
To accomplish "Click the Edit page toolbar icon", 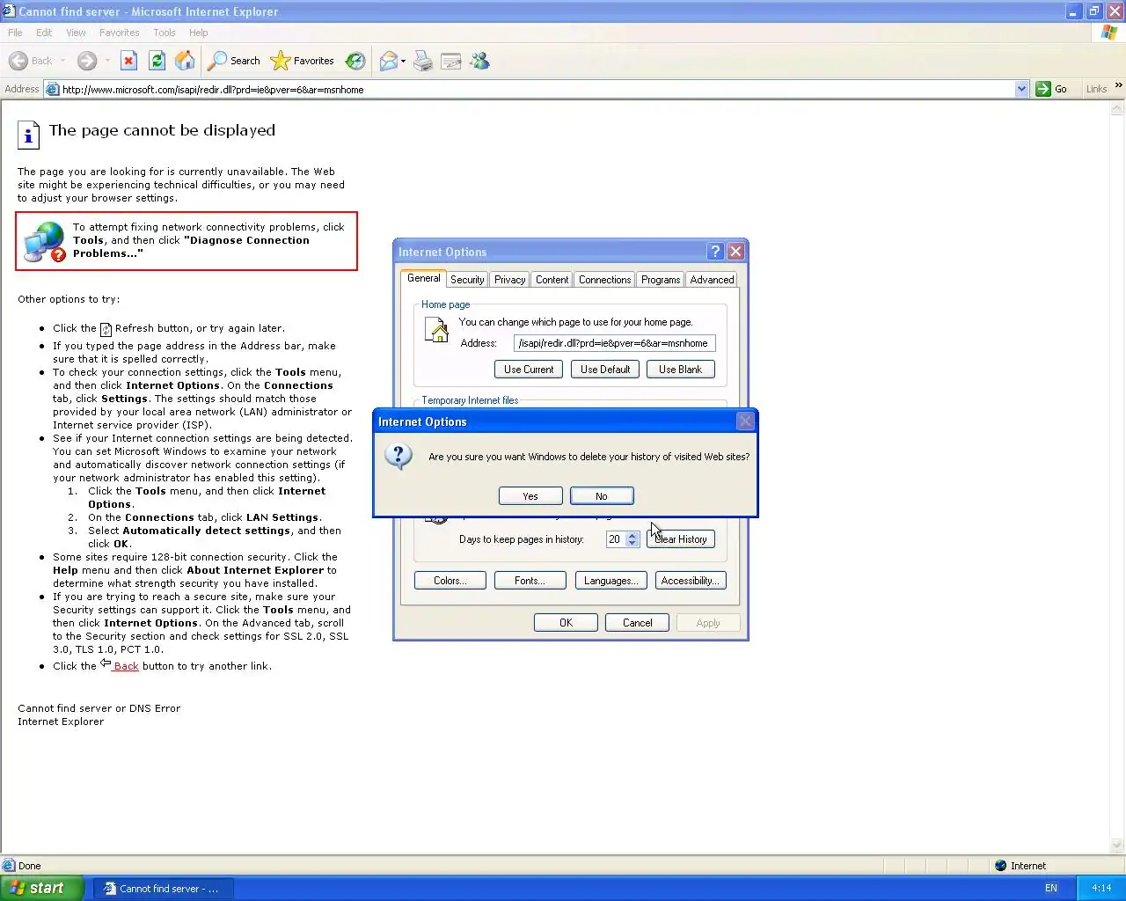I will pos(451,61).
